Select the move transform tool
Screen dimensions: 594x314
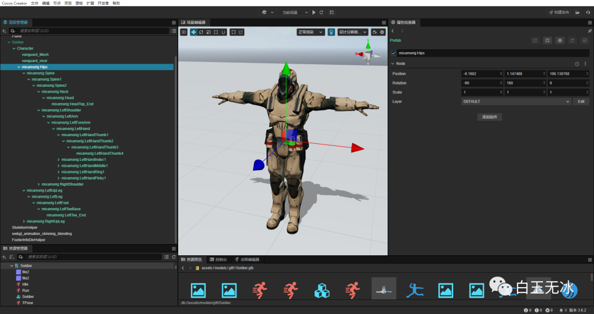point(193,32)
